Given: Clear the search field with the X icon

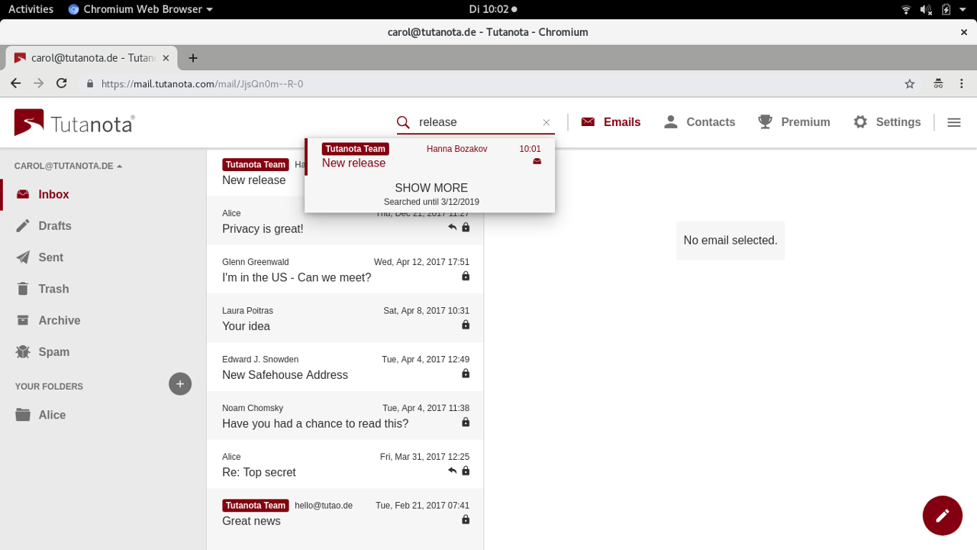Looking at the screenshot, I should coord(547,122).
